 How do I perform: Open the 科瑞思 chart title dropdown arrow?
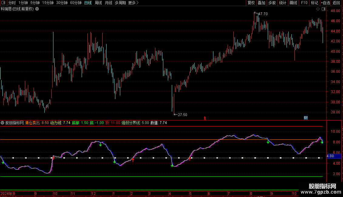pos(37,9)
